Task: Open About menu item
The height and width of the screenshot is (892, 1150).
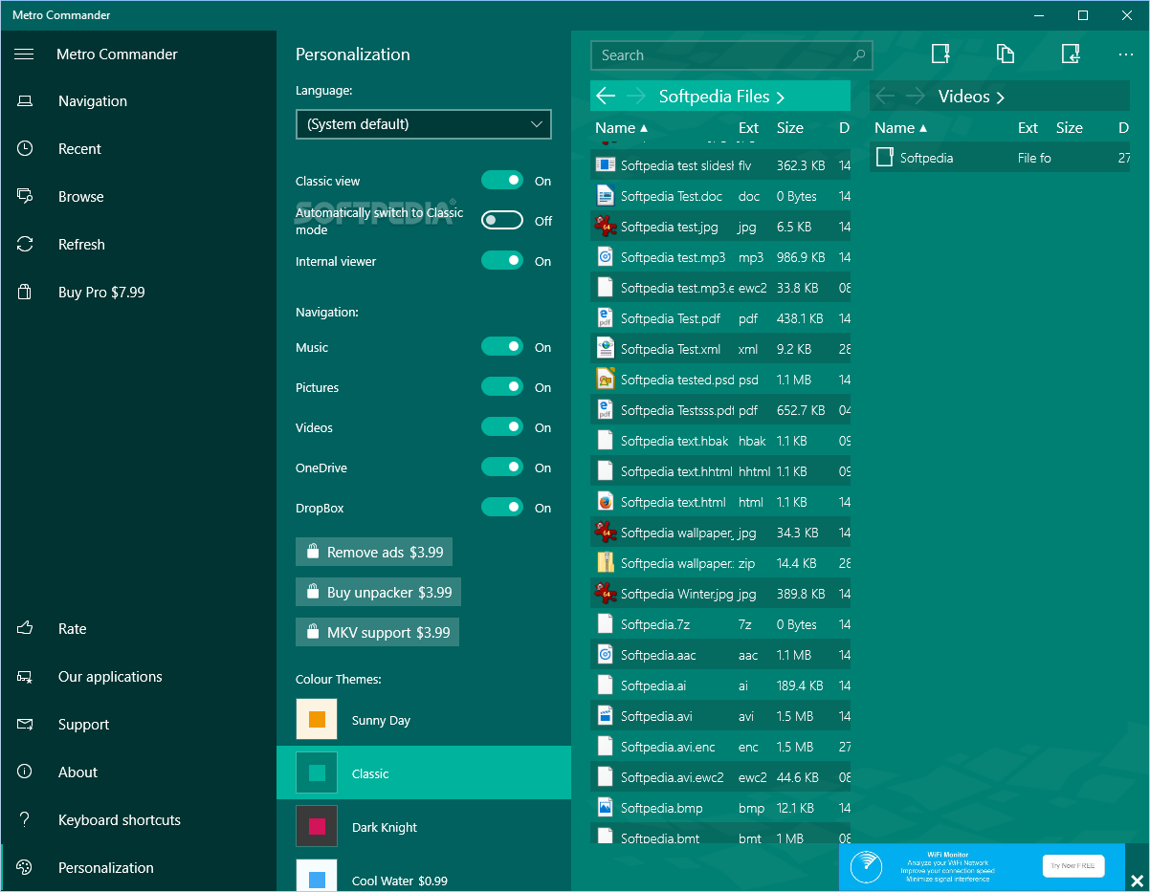Action: click(139, 772)
